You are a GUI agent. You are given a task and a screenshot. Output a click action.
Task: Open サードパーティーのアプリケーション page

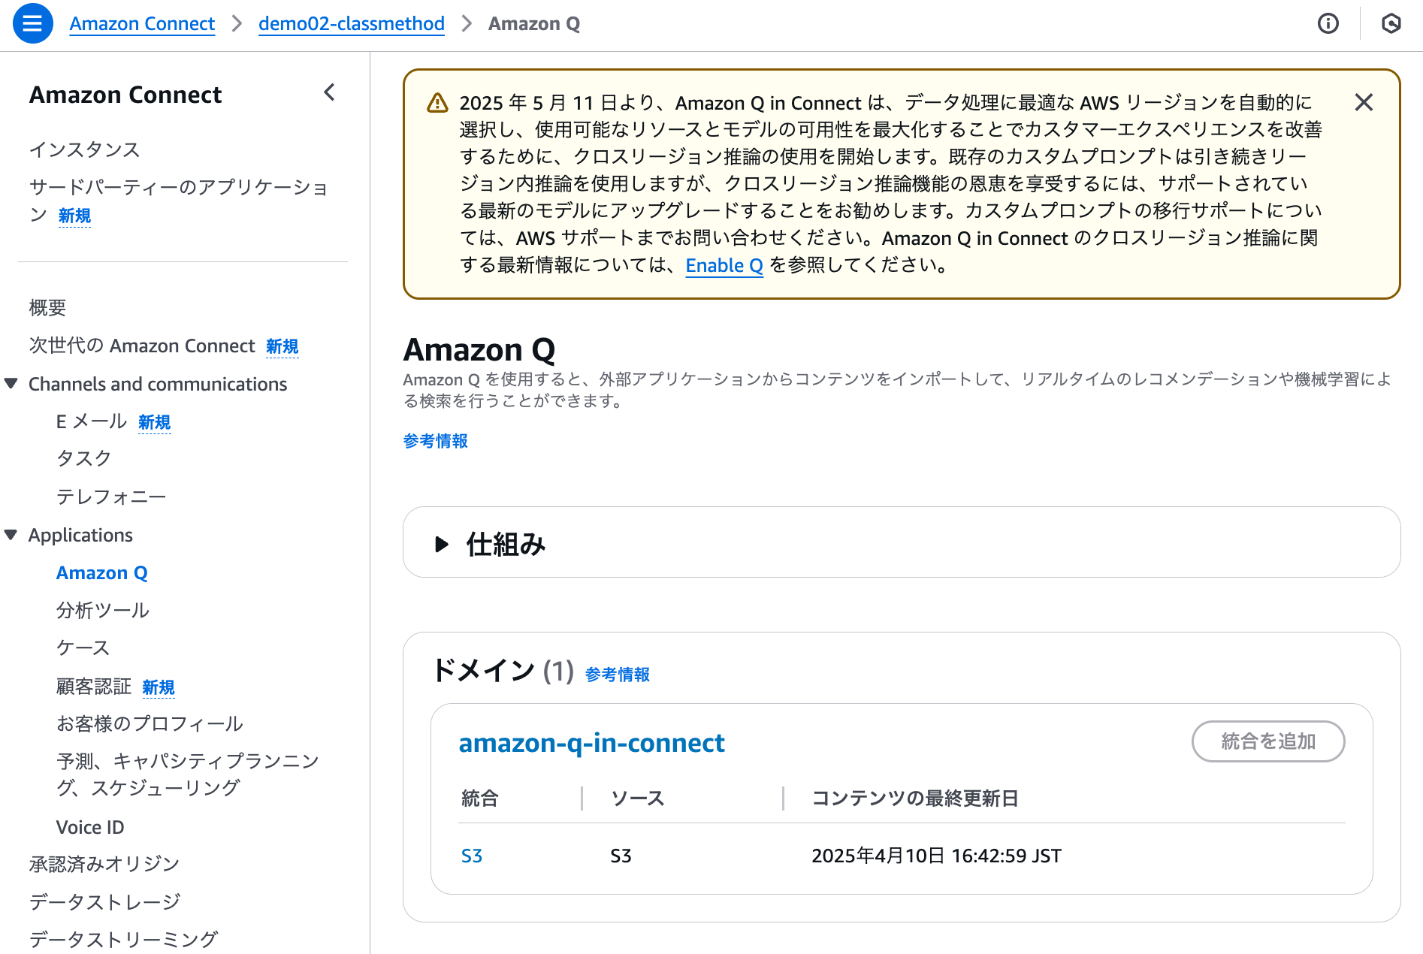178,201
